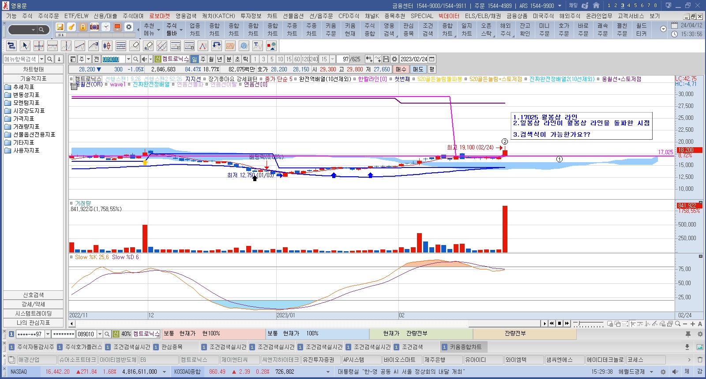Click the camera screenshot icon in toolbar
This screenshot has width=706, height=379.
94,27
